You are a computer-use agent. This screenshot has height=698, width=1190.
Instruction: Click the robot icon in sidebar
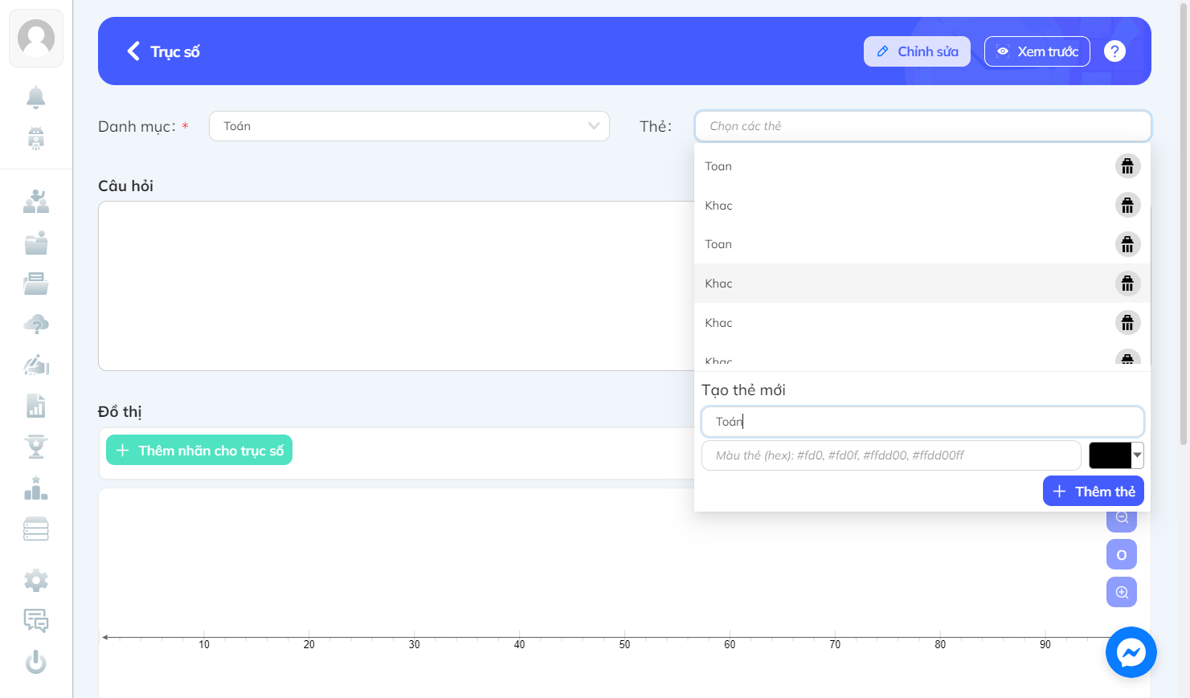coord(36,138)
